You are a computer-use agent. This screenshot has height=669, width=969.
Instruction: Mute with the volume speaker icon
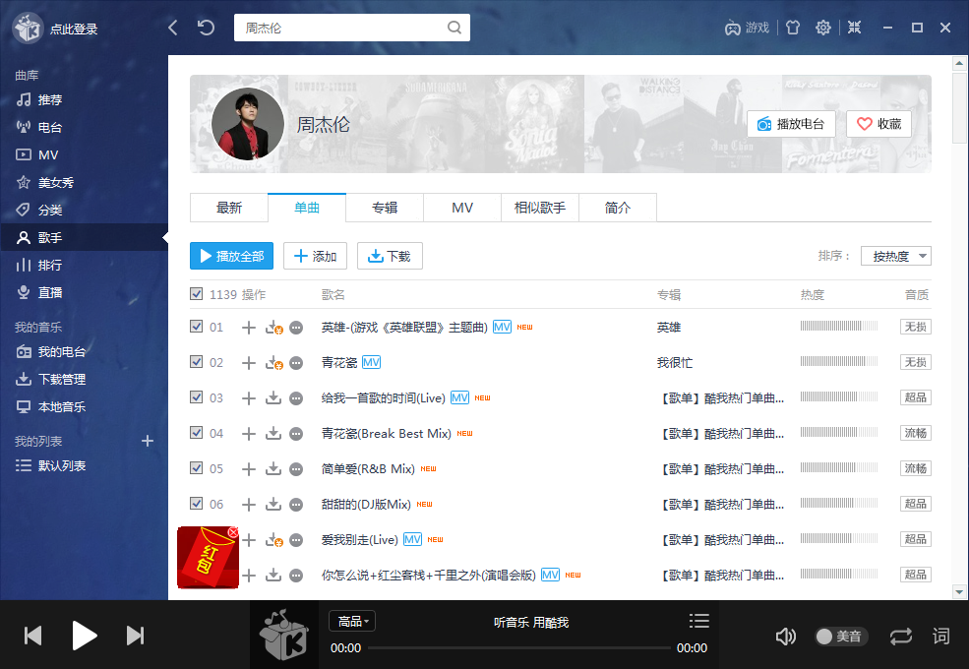click(x=785, y=637)
